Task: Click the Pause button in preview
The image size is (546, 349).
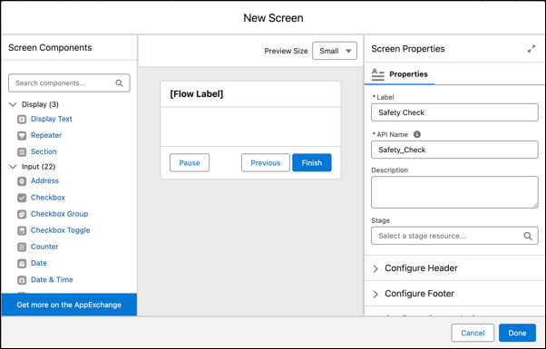Action: point(190,163)
